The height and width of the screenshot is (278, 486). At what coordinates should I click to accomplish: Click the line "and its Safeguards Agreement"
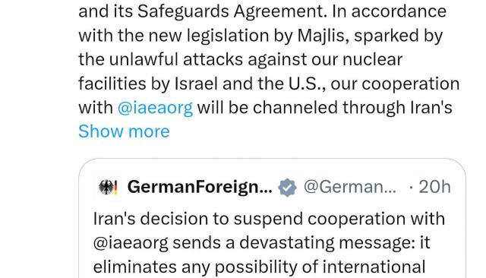tap(203, 12)
